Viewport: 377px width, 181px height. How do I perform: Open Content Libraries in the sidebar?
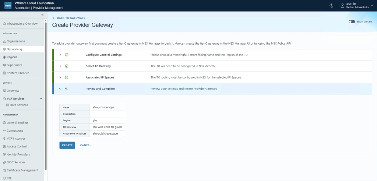[x=18, y=73]
